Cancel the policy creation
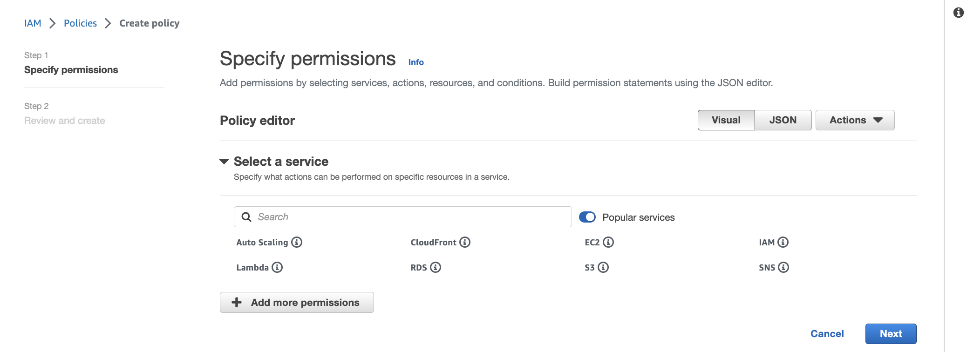The image size is (967, 352). click(827, 334)
